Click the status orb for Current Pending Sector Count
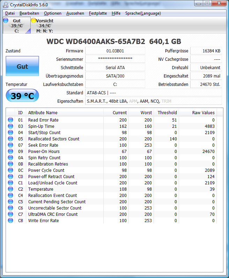Image resolution: width=229 pixels, height=278 pixels. click(x=10, y=202)
